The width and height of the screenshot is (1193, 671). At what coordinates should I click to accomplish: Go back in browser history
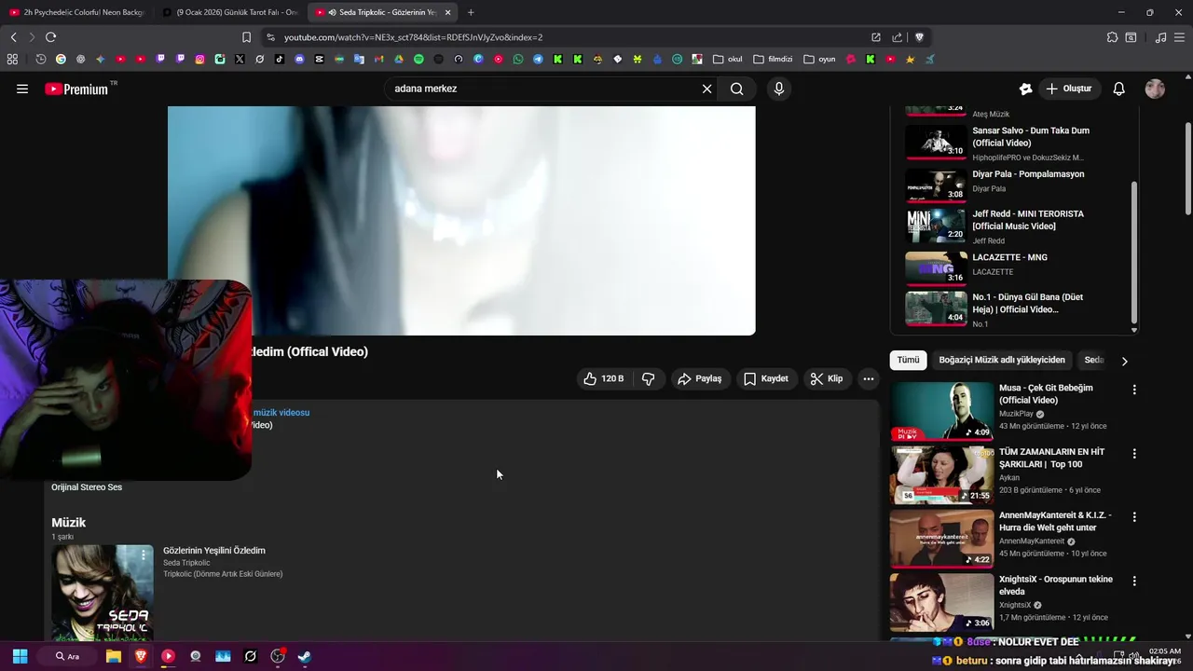[x=13, y=37]
